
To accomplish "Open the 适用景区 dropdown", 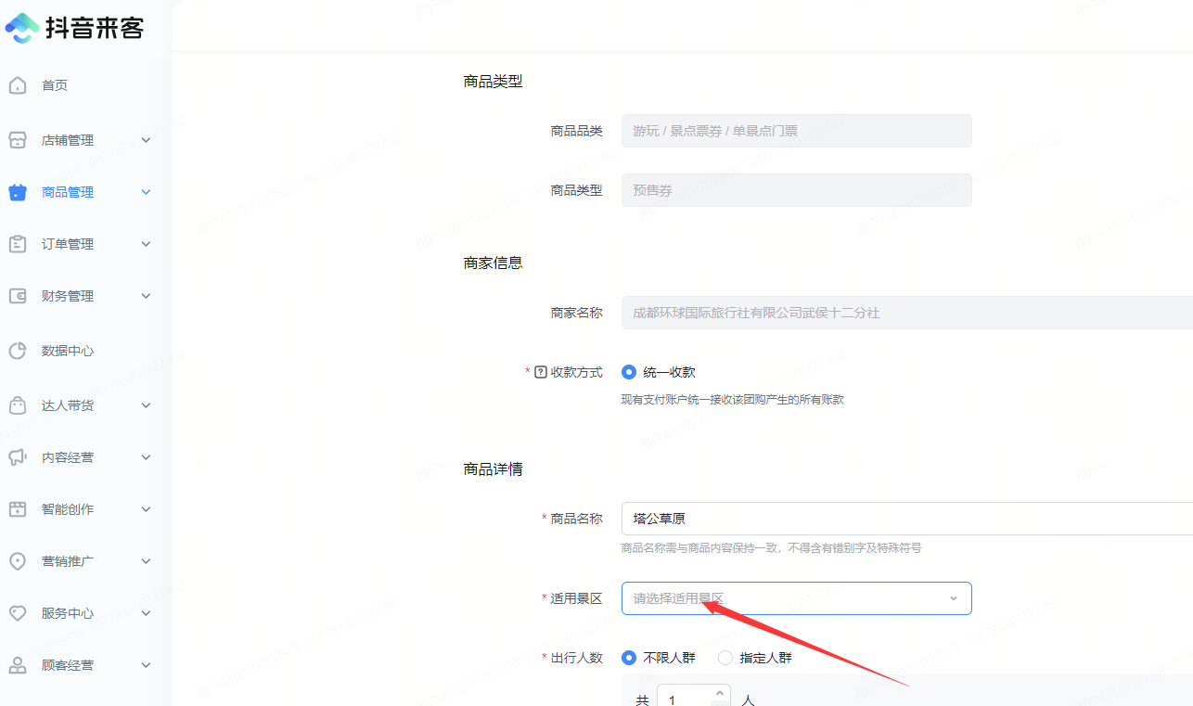I will tap(796, 598).
